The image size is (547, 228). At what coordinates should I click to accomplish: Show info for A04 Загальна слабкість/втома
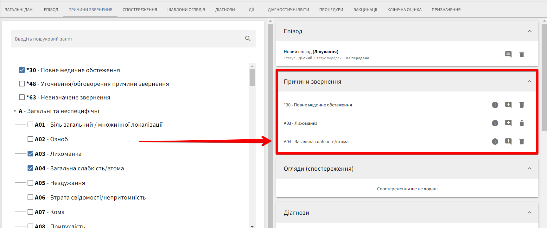[x=495, y=142]
